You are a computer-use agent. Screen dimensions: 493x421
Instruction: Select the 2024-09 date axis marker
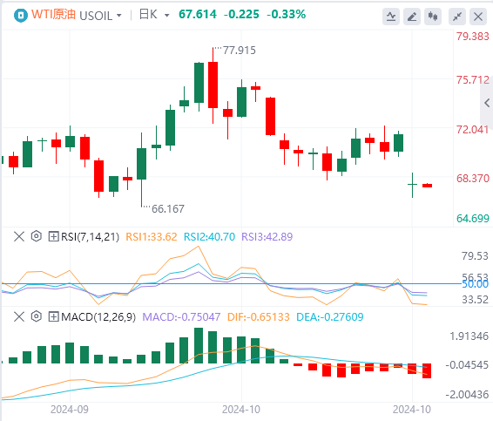pos(70,410)
